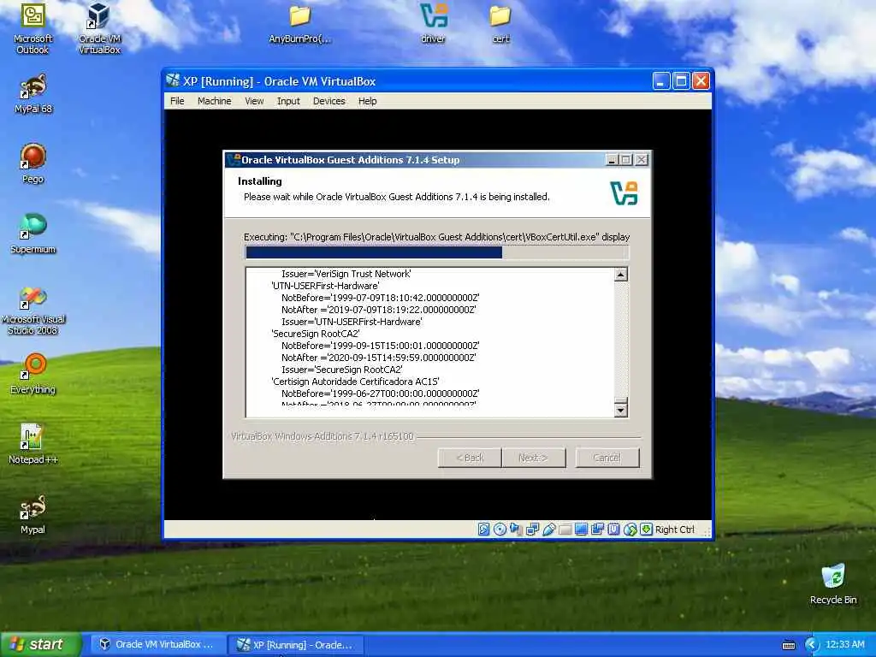The width and height of the screenshot is (876, 657).
Task: Click the Executing VBoxCertUtil.exe status text
Action: 437,237
